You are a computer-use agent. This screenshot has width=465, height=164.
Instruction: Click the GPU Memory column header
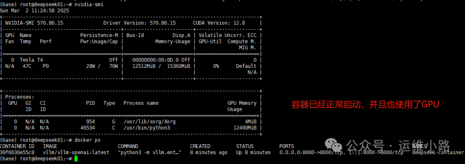coord(242,103)
